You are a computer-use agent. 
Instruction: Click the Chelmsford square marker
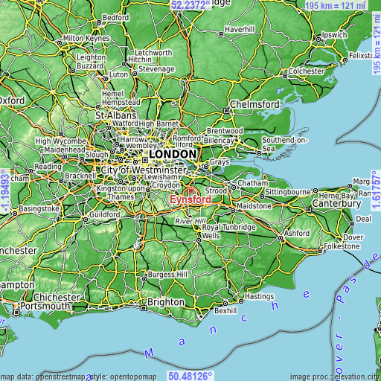coord(226,111)
